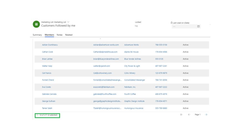The height and width of the screenshot is (134, 241).
Task: Open the Blue Yonder Airlines account
Action: click(133, 59)
